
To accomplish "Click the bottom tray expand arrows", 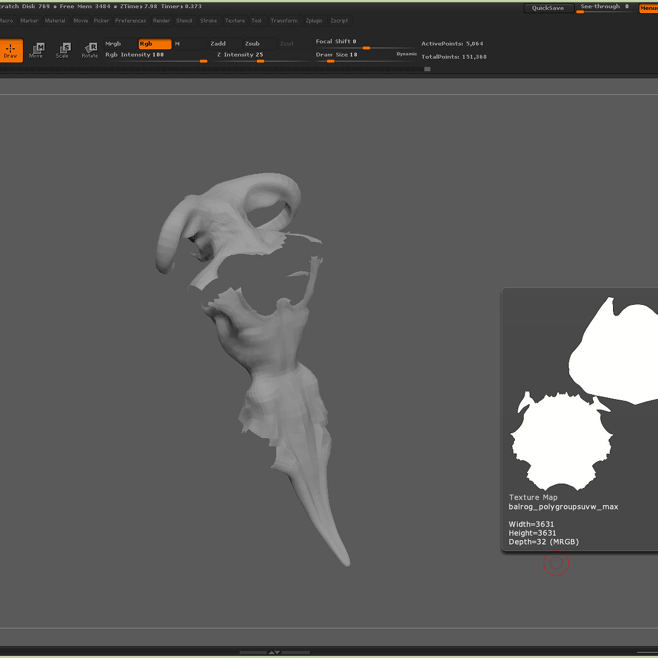I will (274, 653).
